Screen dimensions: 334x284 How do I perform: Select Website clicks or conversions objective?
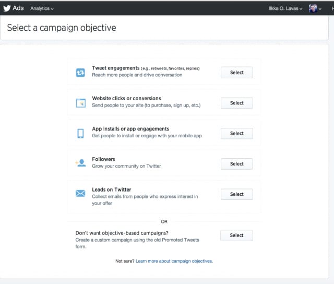(x=236, y=103)
